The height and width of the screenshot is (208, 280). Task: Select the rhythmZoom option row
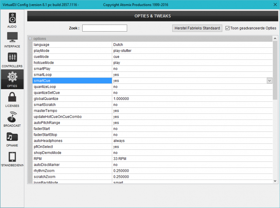click(152, 171)
